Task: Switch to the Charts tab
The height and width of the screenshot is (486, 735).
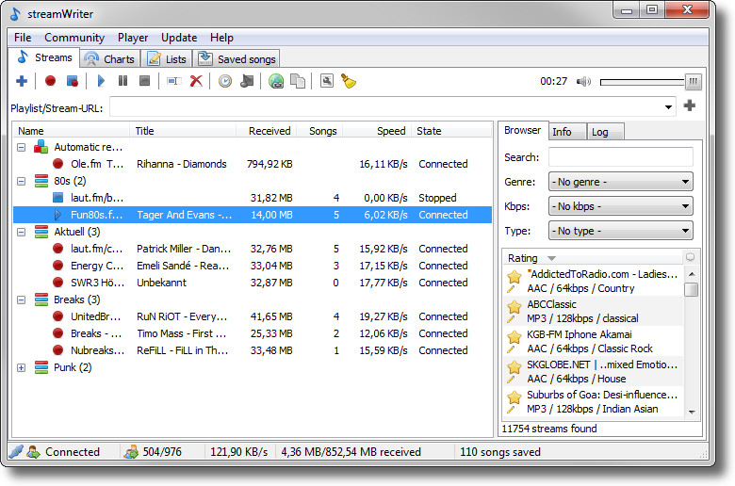Action: point(110,59)
